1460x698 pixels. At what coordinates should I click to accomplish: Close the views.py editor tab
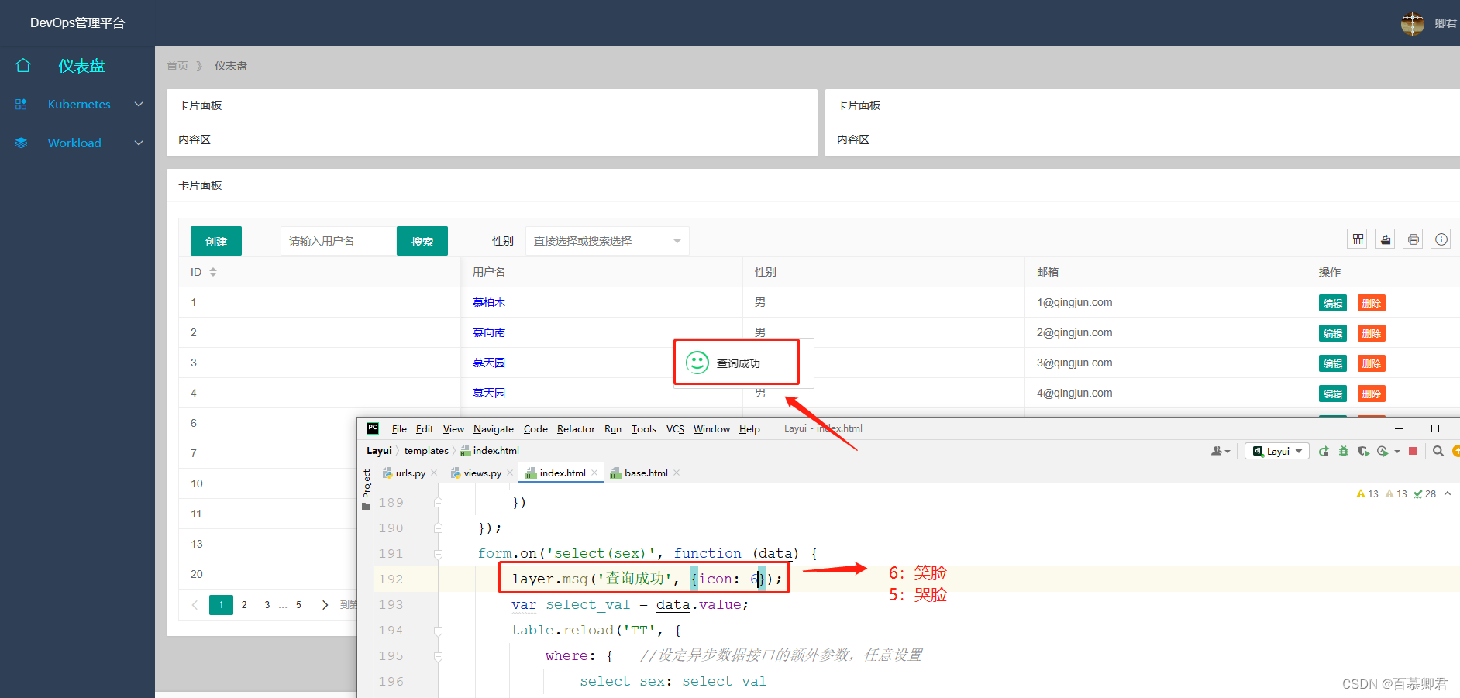click(x=510, y=473)
